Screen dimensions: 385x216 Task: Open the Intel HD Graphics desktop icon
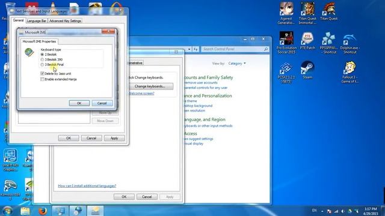pyautogui.click(x=11, y=160)
